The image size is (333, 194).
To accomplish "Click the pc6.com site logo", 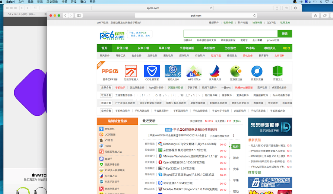I will click(x=112, y=35).
